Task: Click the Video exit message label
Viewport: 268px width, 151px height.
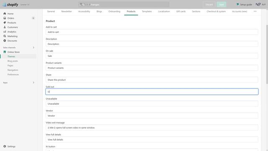Action: (55, 122)
